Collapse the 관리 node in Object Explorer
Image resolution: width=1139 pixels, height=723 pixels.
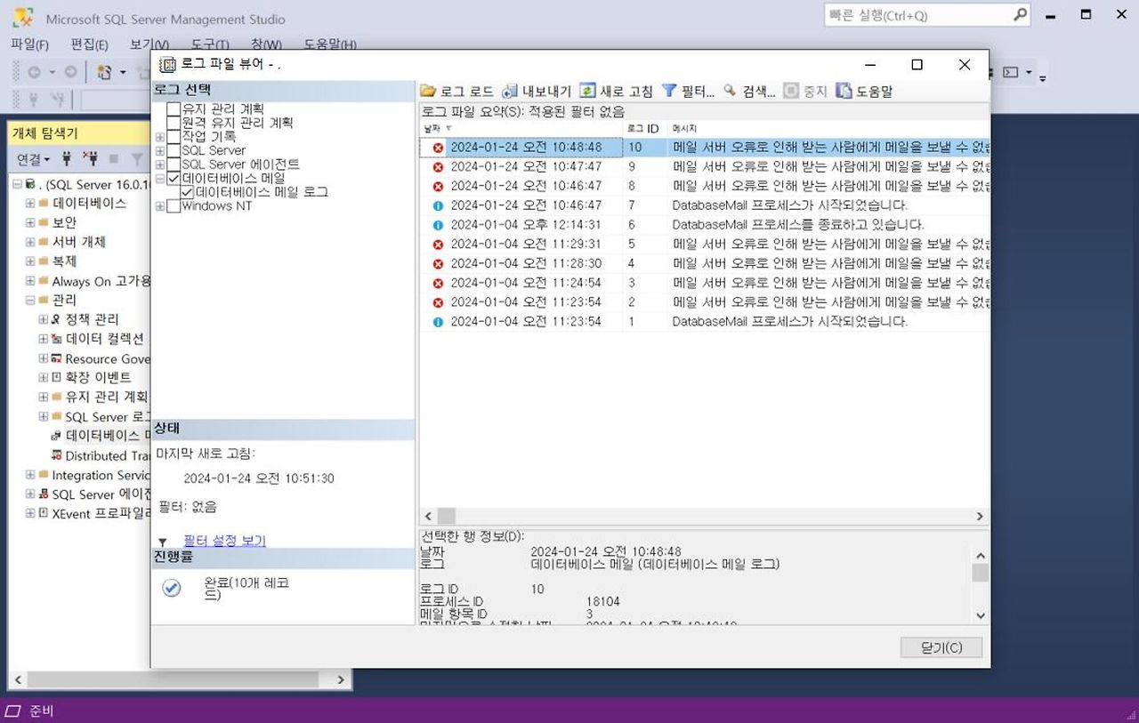29,301
